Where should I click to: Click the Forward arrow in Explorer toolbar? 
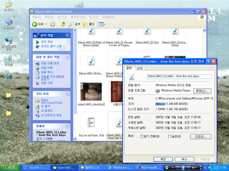52,24
